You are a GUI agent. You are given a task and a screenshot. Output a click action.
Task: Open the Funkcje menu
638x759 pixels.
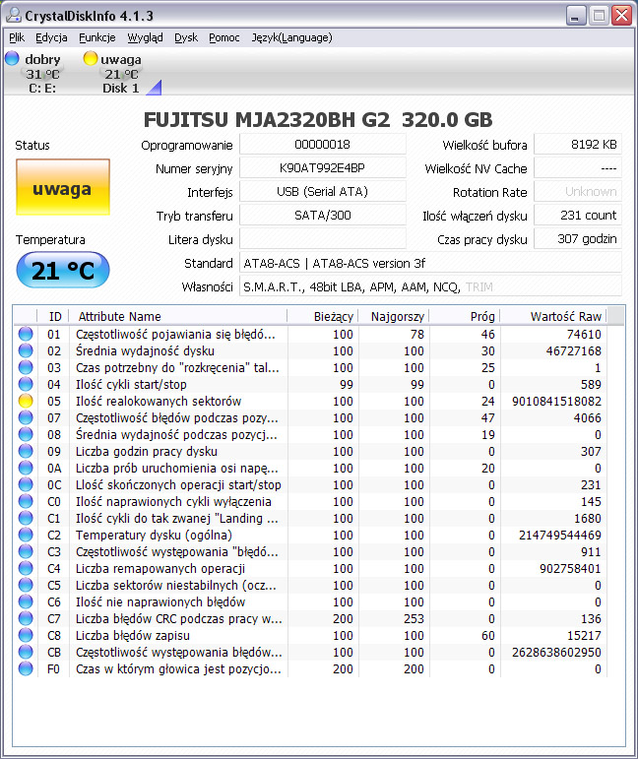(x=97, y=37)
